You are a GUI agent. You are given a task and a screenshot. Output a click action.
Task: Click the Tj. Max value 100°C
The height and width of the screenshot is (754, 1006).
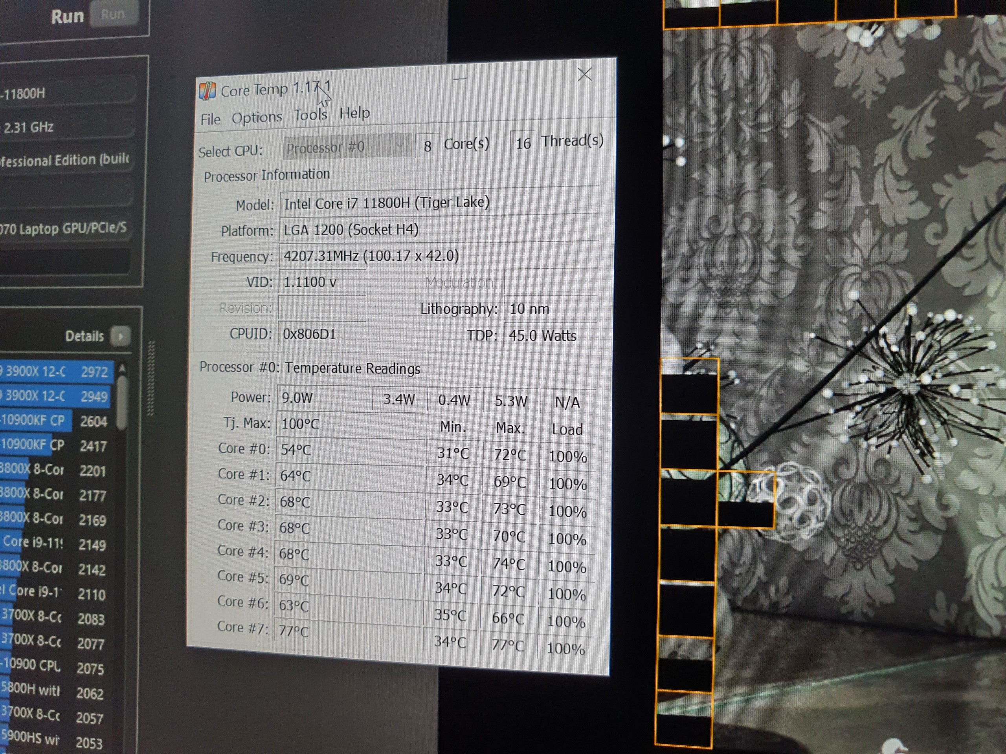(350, 425)
